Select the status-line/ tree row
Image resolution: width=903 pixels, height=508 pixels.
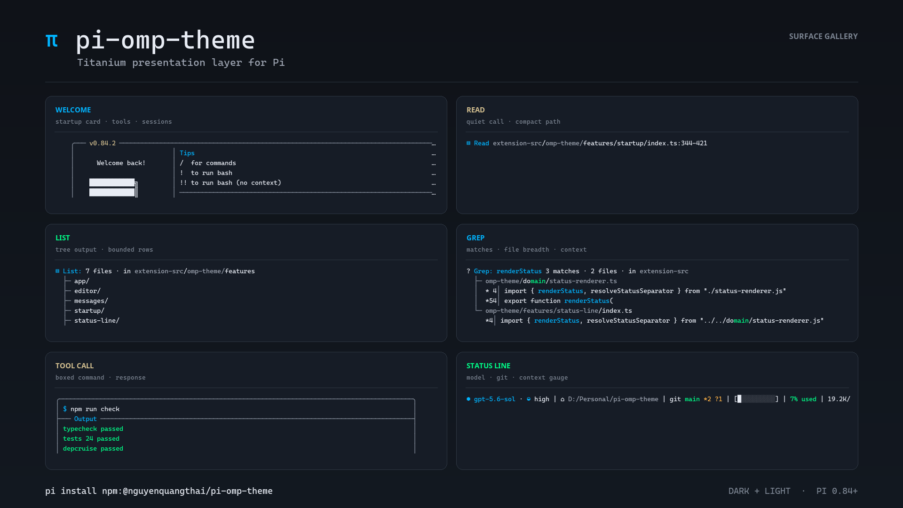click(97, 320)
